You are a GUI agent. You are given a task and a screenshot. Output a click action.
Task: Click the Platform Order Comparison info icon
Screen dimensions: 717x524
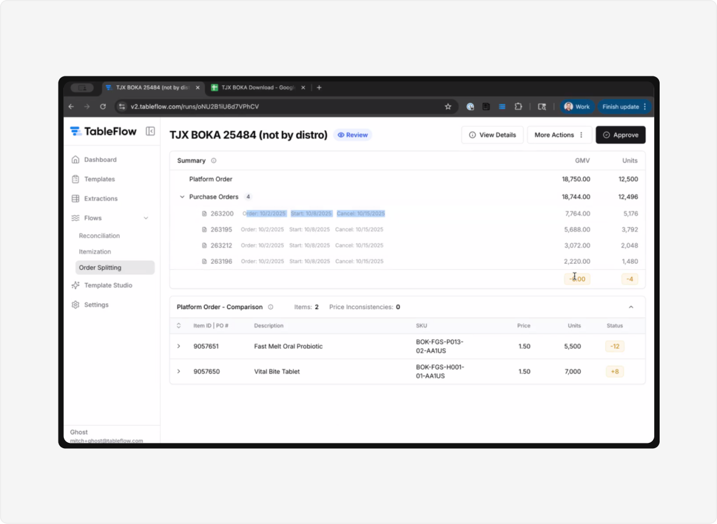pos(271,307)
